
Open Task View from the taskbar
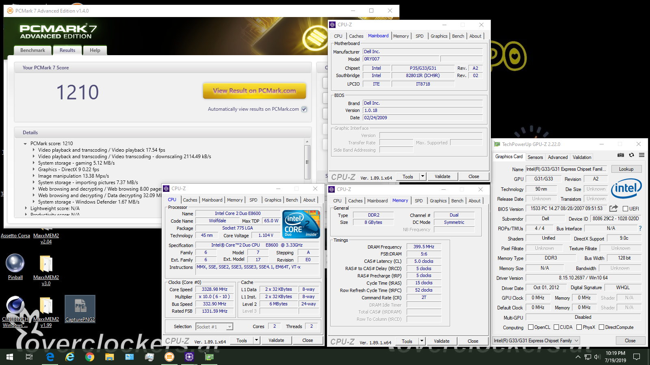click(x=29, y=357)
